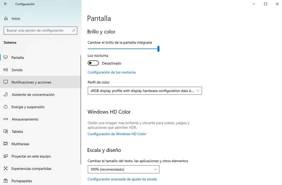Image resolution: width=282 pixels, height=185 pixels.
Task: Select the Sonido speaker icon
Action: [x=6, y=70]
